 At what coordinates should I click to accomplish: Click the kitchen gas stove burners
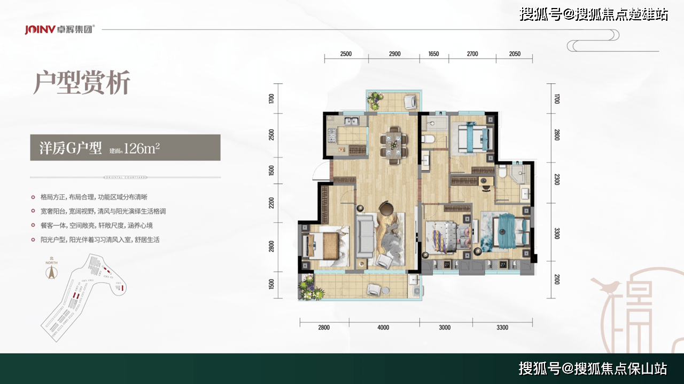(331, 135)
